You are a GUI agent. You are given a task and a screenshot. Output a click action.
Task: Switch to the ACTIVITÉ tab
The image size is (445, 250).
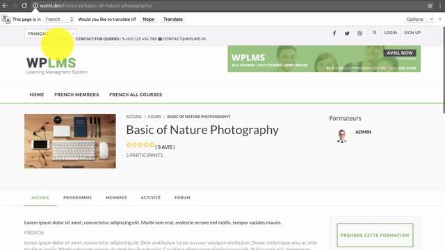pos(151,197)
